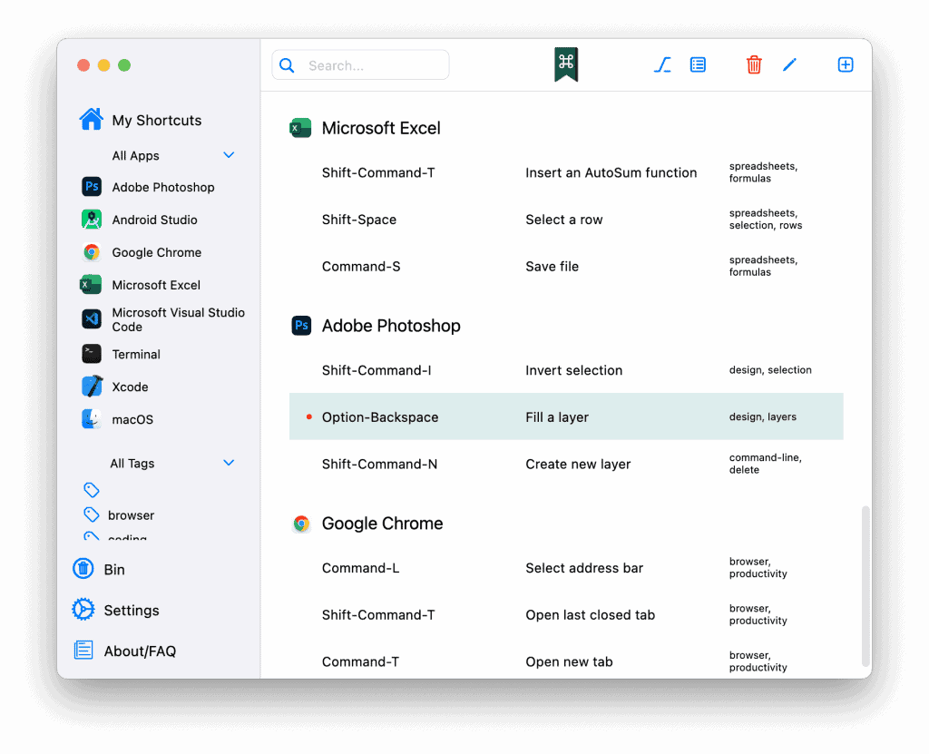Filter by Adobe Photoshop in sidebar

click(163, 187)
